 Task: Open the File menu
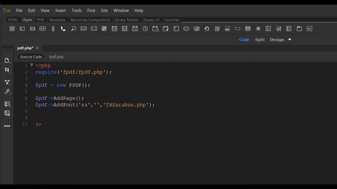coord(19,10)
